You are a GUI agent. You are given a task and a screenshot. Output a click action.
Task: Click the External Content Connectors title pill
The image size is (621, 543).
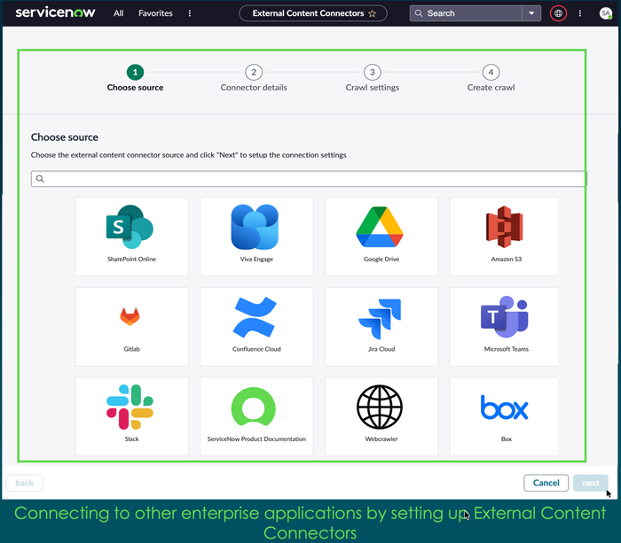click(313, 13)
